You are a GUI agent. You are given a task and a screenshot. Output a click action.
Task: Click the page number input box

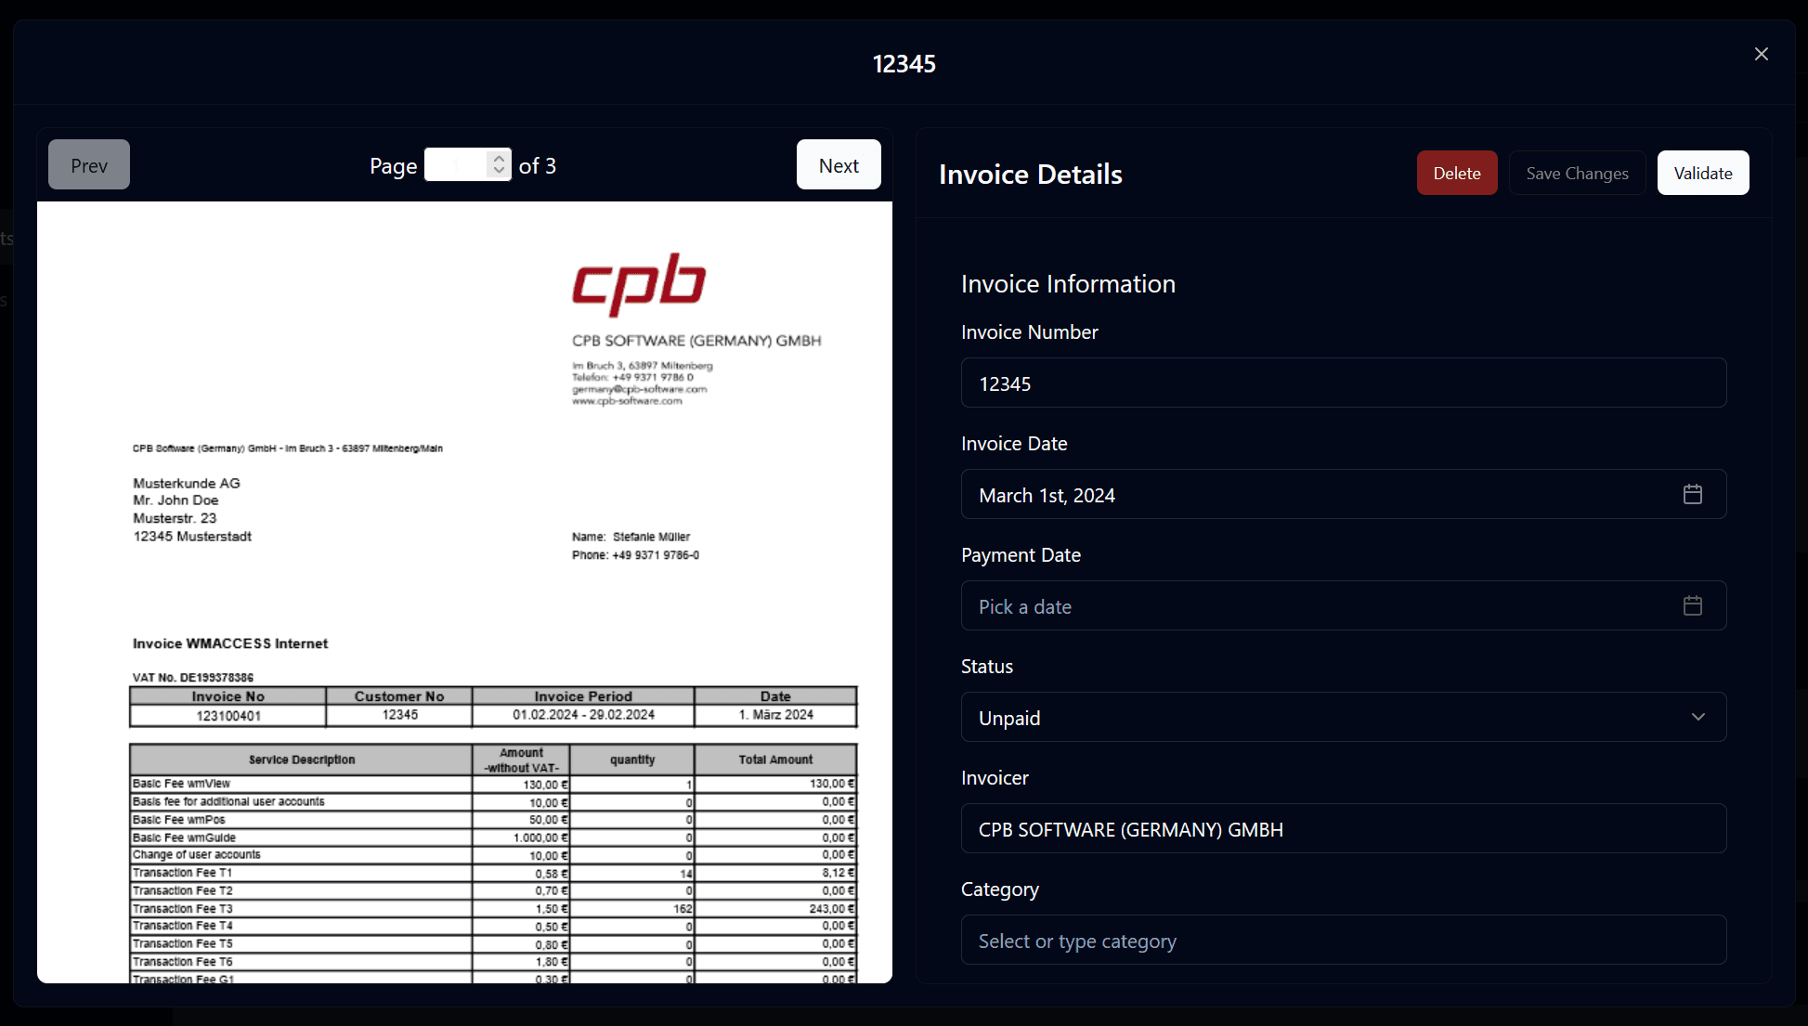point(457,165)
